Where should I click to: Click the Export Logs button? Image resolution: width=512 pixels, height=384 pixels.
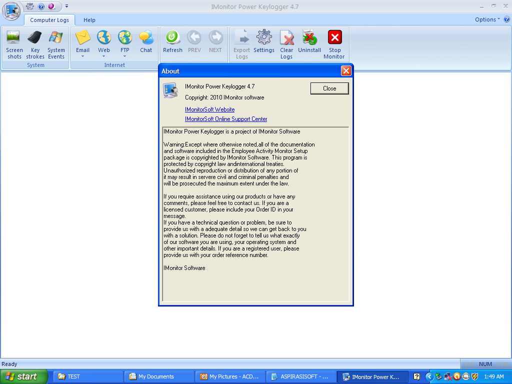pyautogui.click(x=241, y=44)
